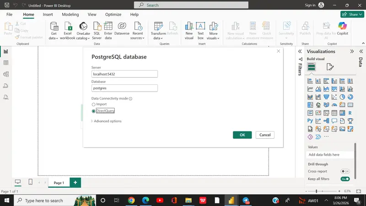This screenshot has height=206, width=366.
Task: Toggle Cross-report drill through switch
Action: coord(345,171)
